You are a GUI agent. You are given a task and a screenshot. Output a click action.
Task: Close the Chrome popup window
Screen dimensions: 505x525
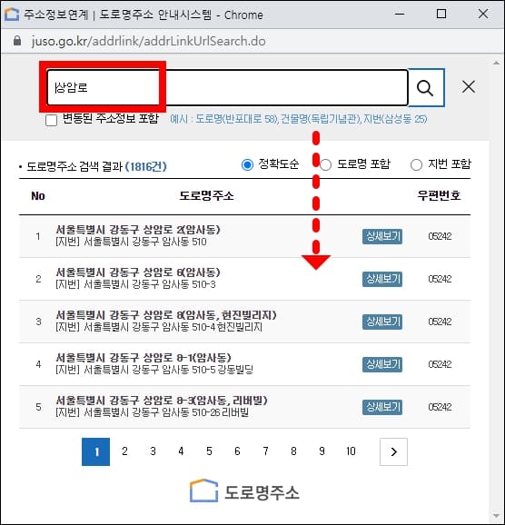(483, 14)
